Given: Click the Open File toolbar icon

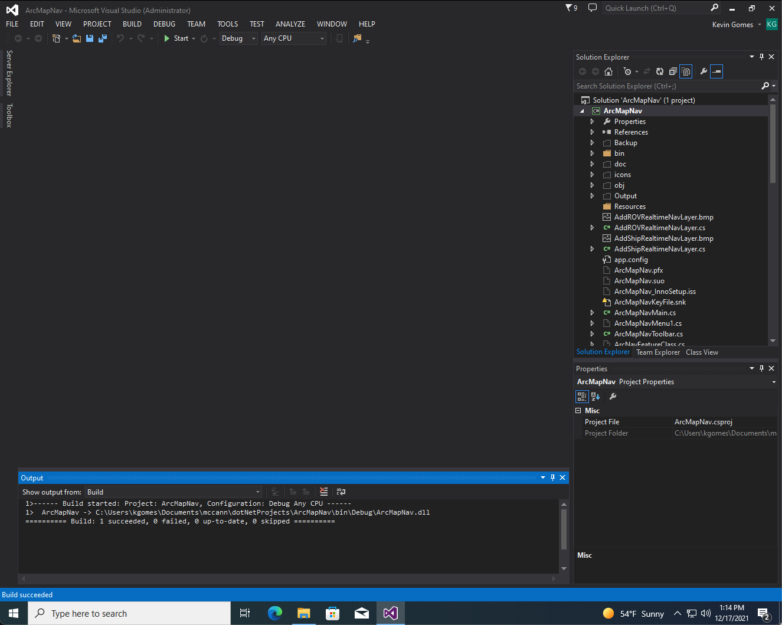Looking at the screenshot, I should [77, 38].
